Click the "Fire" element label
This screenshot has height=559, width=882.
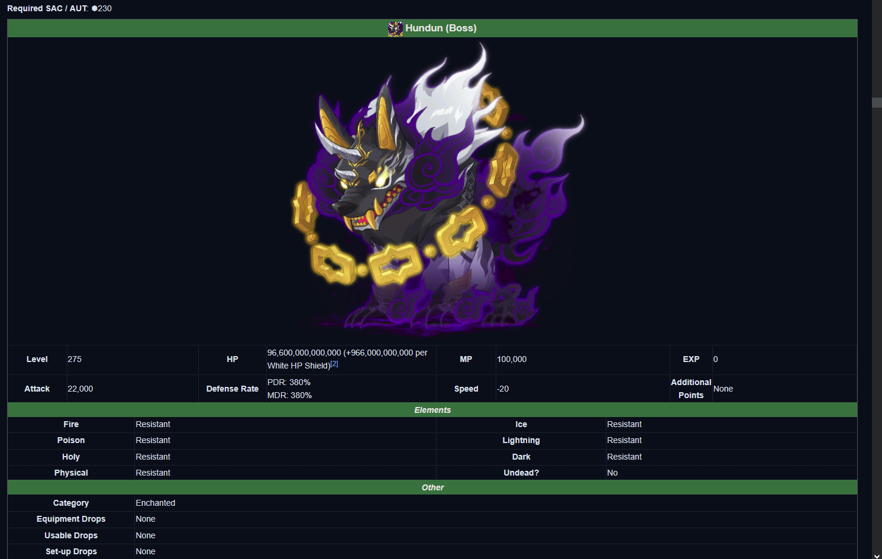(x=71, y=424)
